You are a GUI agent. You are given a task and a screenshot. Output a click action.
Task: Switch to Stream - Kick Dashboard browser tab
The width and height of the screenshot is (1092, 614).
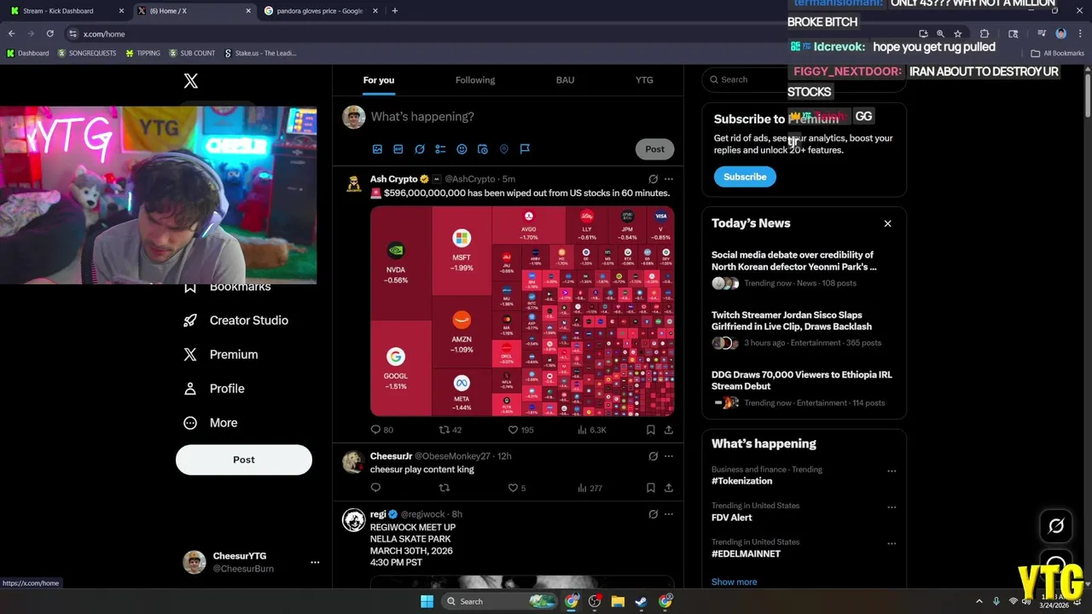67,11
